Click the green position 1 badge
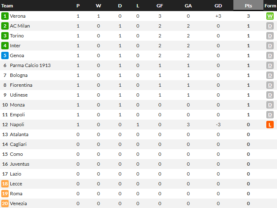 [x=5, y=16]
